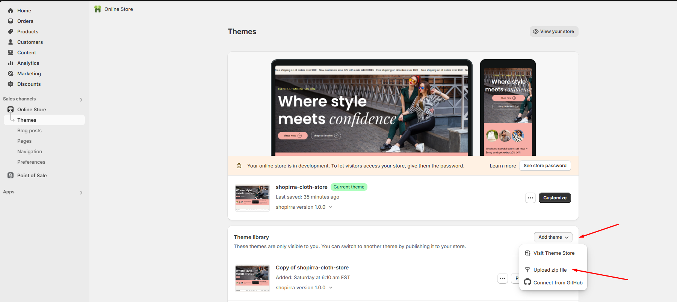The height and width of the screenshot is (302, 677).
Task: Click the View your store button
Action: [554, 31]
